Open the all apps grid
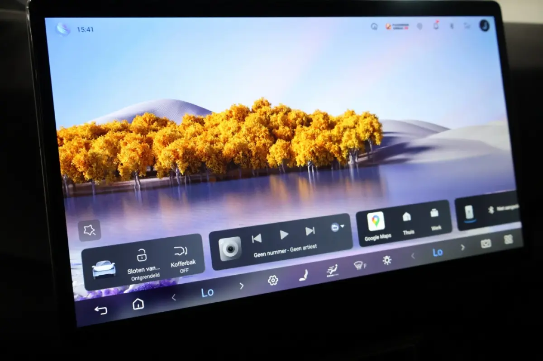Viewport: 543px width, 361px height. pyautogui.click(x=509, y=239)
